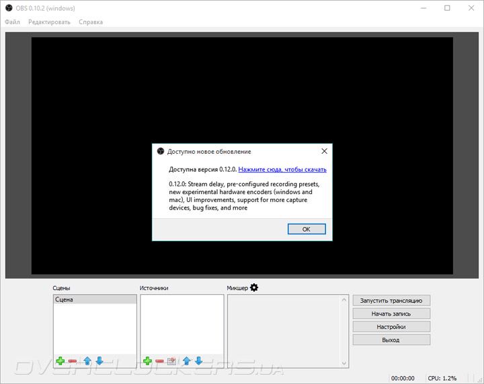The width and height of the screenshot is (484, 384).
Task: Open source properties icon in Источники toolbar
Action: click(x=171, y=361)
